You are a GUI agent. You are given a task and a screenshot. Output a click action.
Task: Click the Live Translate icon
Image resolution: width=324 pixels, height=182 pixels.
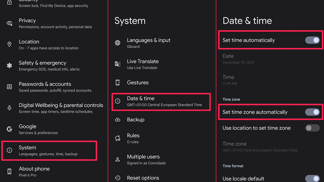(x=118, y=64)
